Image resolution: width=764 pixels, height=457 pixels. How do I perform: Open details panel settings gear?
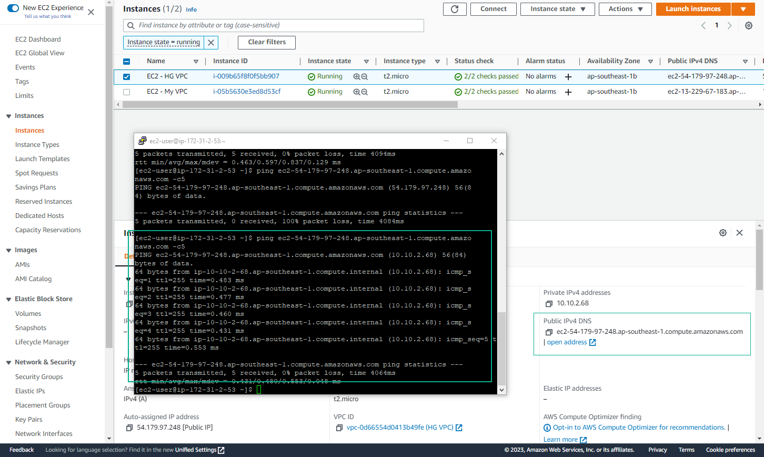point(723,233)
